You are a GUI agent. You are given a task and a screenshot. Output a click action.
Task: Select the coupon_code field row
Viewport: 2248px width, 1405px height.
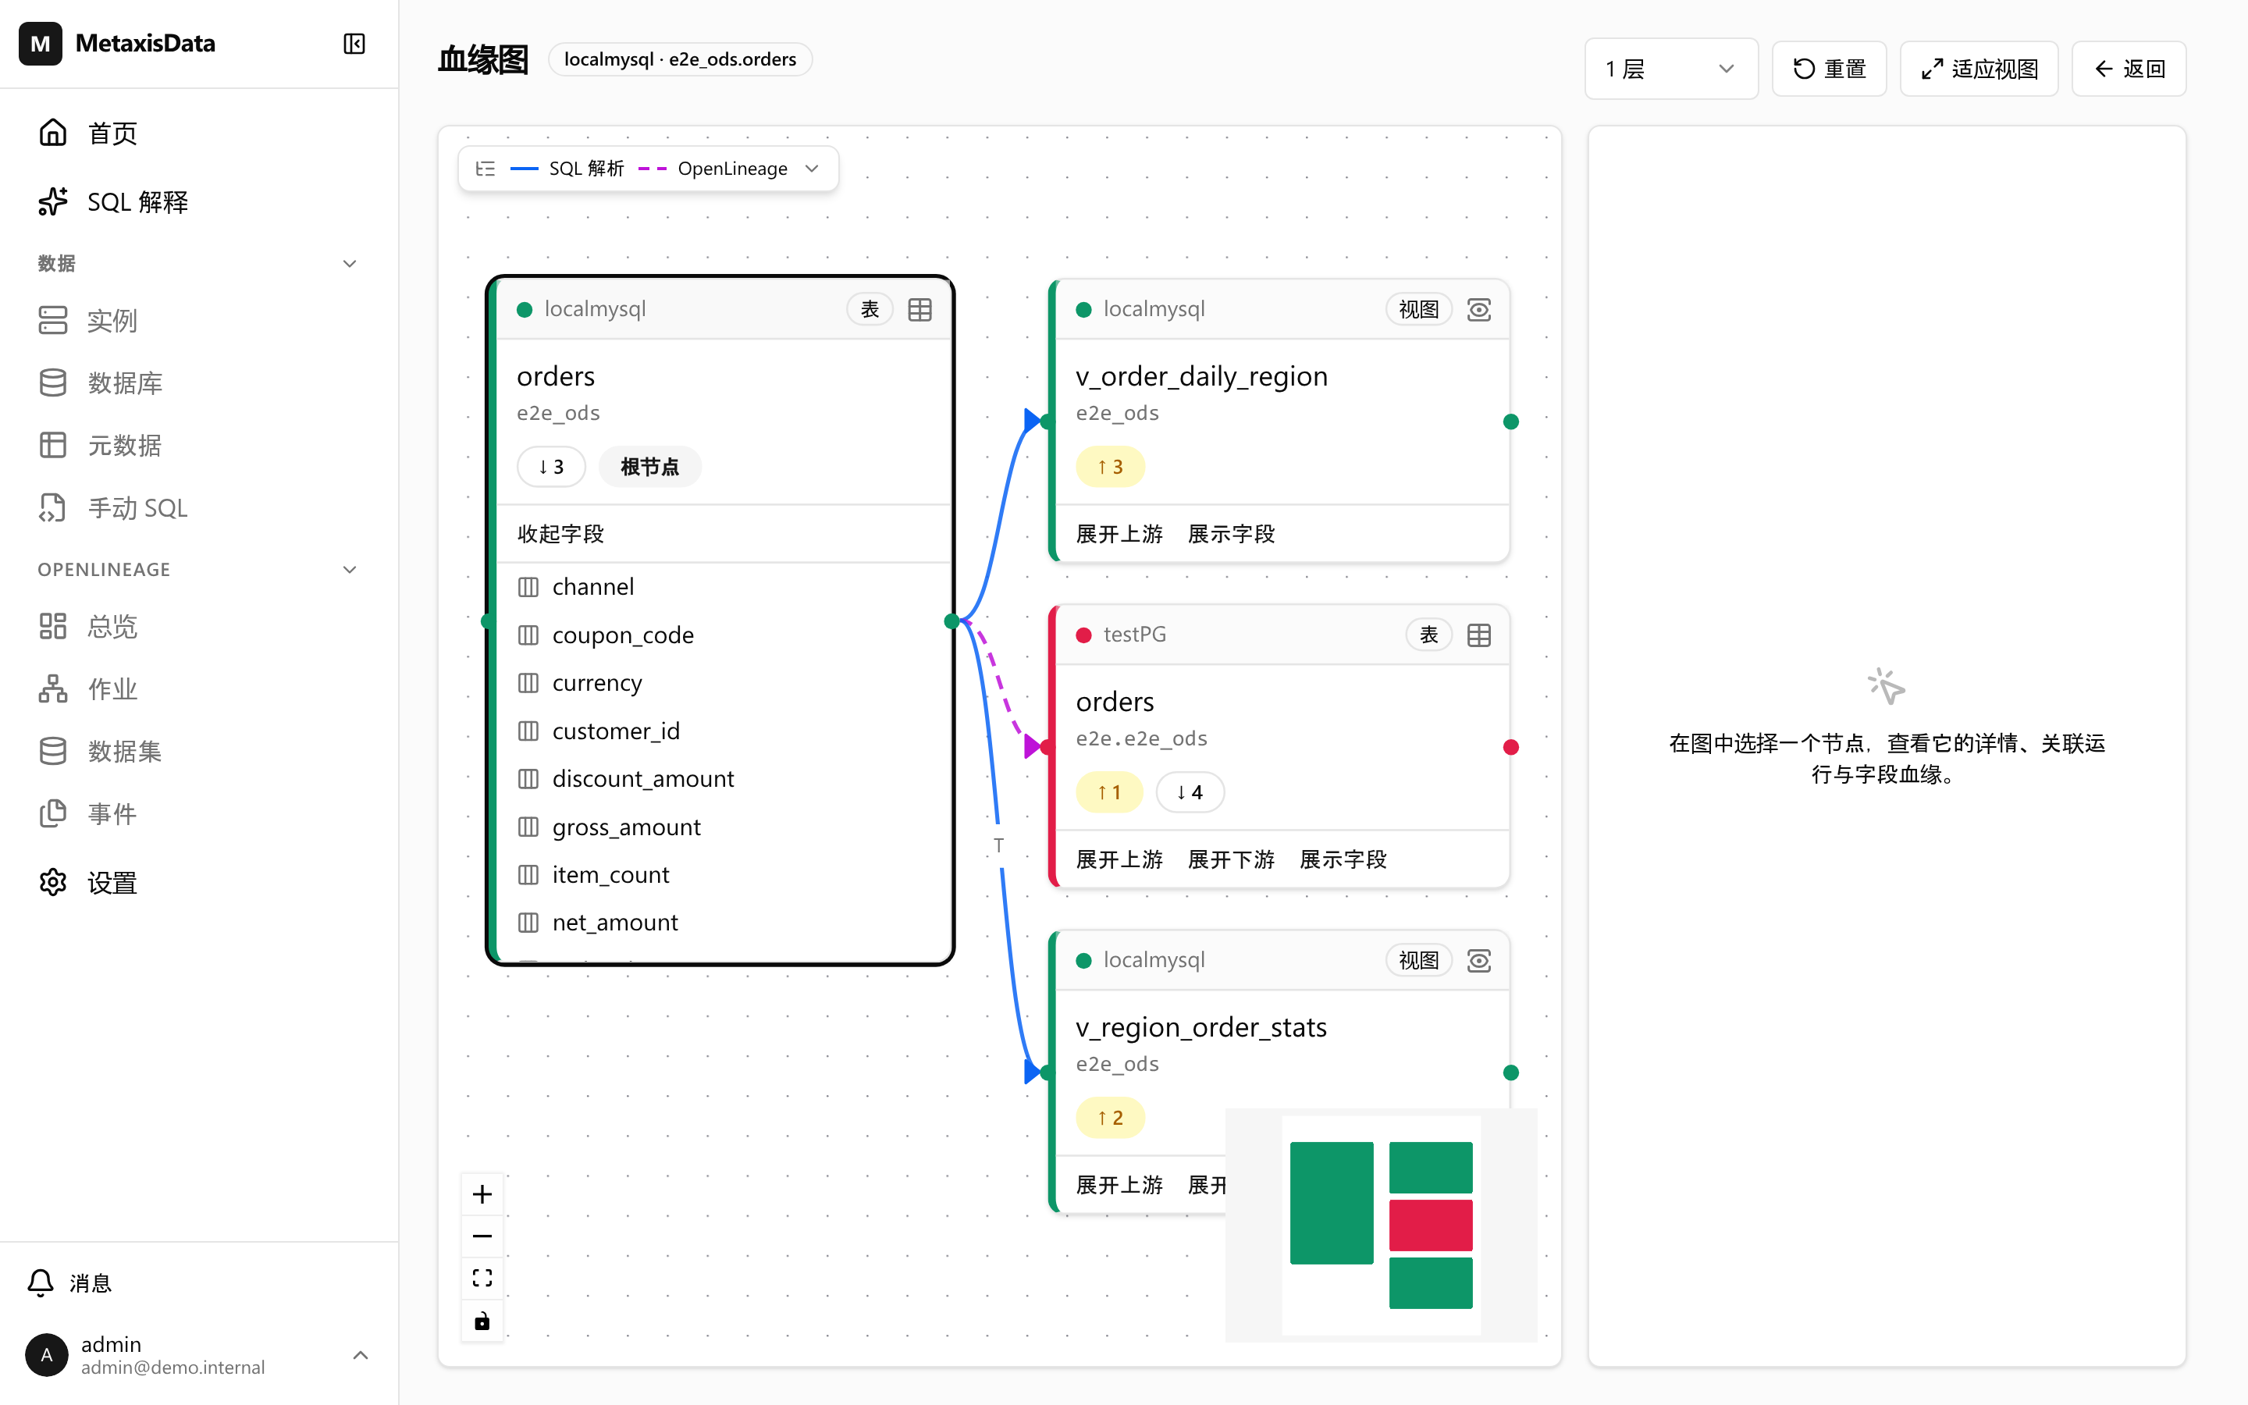pos(724,635)
